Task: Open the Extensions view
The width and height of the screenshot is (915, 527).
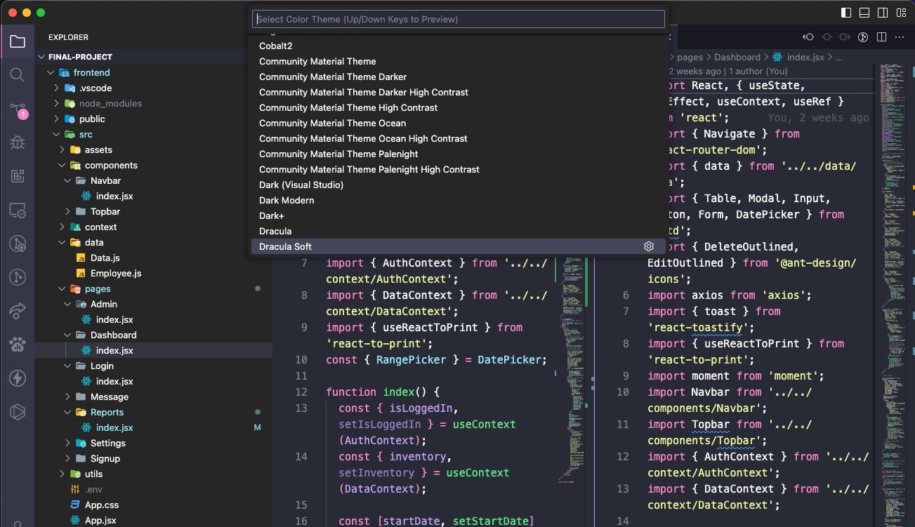Action: click(x=18, y=176)
